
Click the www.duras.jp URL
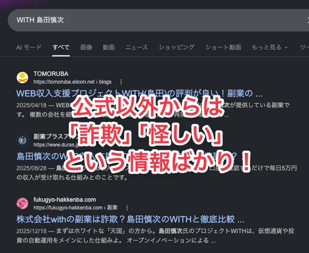[56, 145]
